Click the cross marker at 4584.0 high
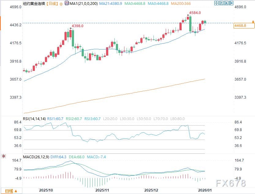The image size is (255, 194). point(188,15)
